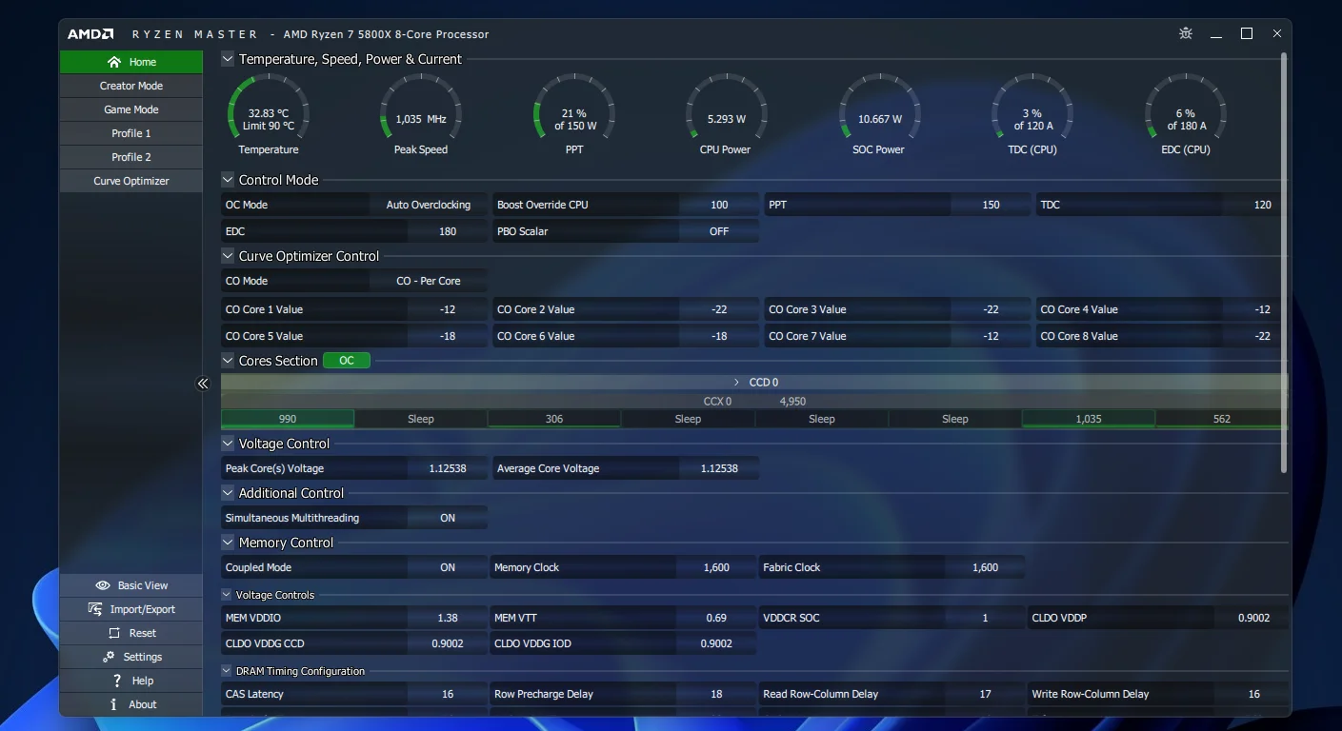Open Settings via the gear icon
Image resolution: width=1342 pixels, height=731 pixels.
(x=109, y=657)
